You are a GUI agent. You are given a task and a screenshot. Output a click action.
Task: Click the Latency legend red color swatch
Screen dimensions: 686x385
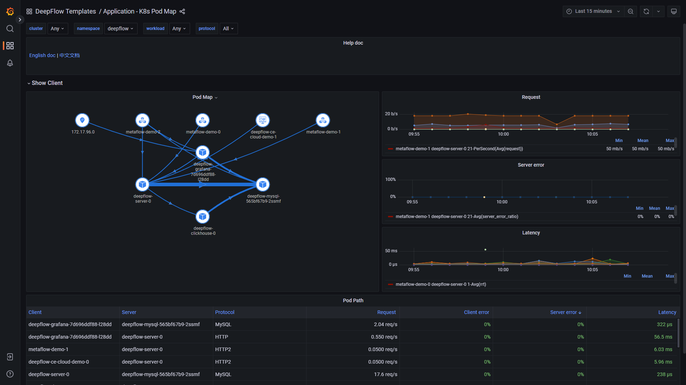[x=391, y=284]
